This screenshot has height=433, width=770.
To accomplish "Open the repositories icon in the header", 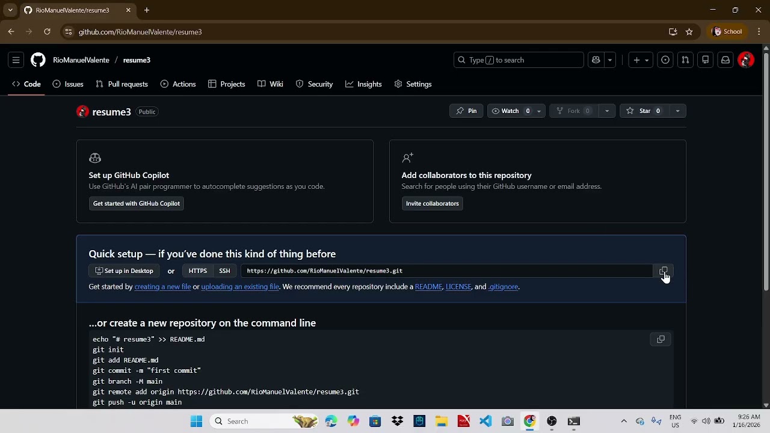I will pyautogui.click(x=706, y=60).
